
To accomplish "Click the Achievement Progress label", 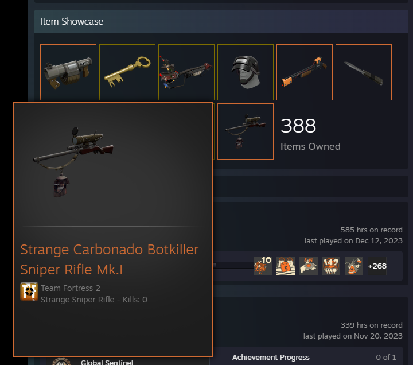I will tap(271, 358).
